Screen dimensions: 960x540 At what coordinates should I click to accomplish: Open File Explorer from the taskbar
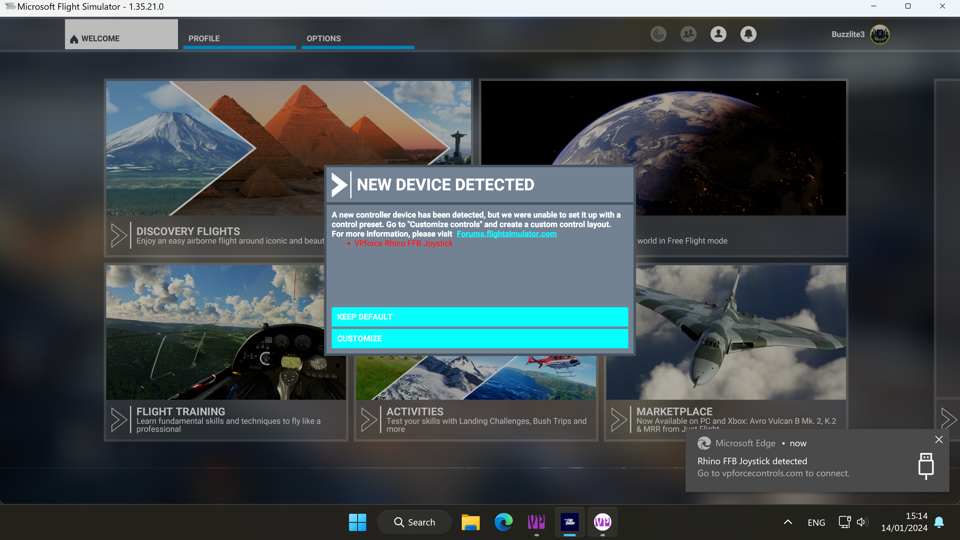click(471, 522)
